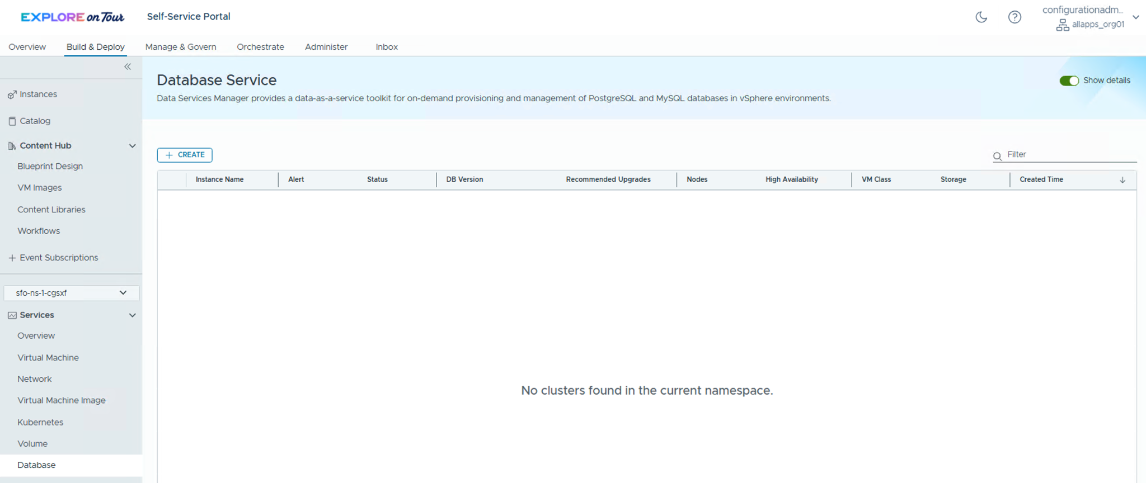1146x483 pixels.
Task: Sort by Created Time arrow icon
Action: pyautogui.click(x=1122, y=180)
